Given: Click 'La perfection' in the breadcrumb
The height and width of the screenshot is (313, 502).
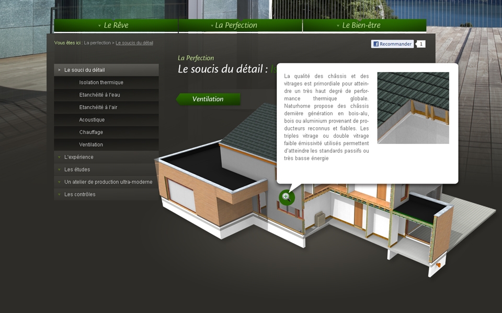Looking at the screenshot, I should (x=97, y=43).
